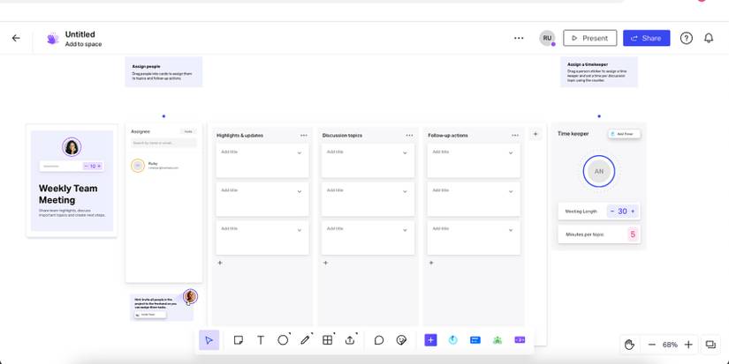Click the small button beside Assignee heading
729x364 pixels.
pyautogui.click(x=188, y=131)
